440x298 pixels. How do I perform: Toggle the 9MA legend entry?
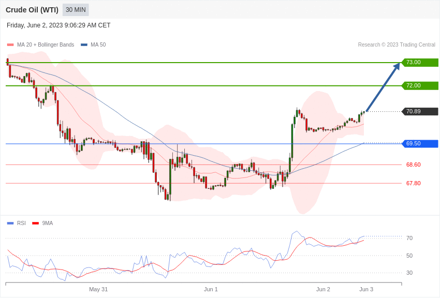42,223
